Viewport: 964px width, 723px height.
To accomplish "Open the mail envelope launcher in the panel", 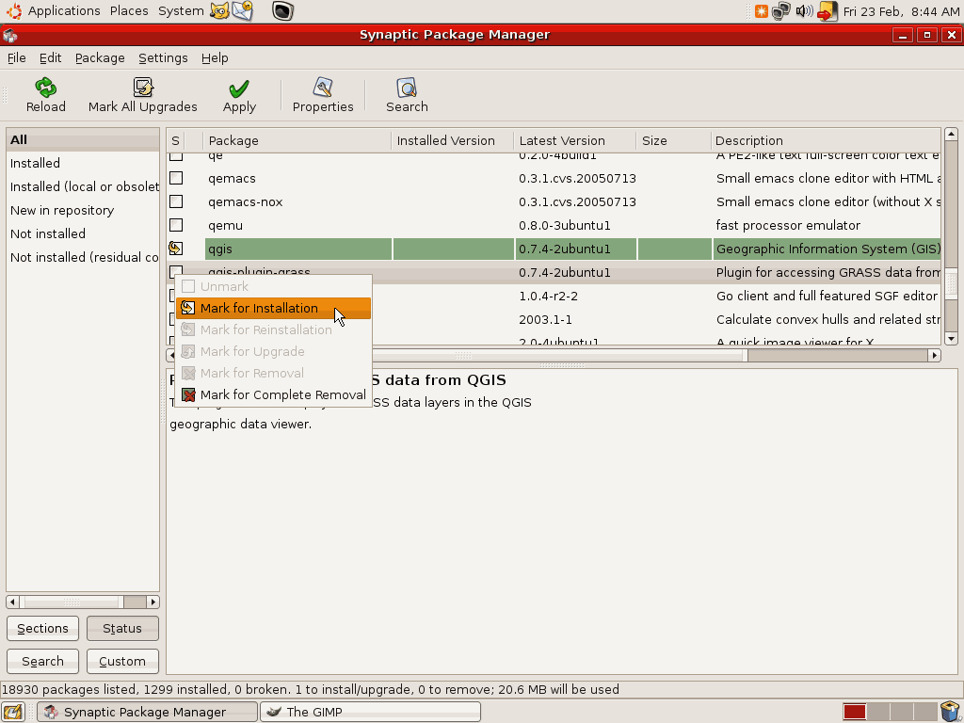I will 242,11.
